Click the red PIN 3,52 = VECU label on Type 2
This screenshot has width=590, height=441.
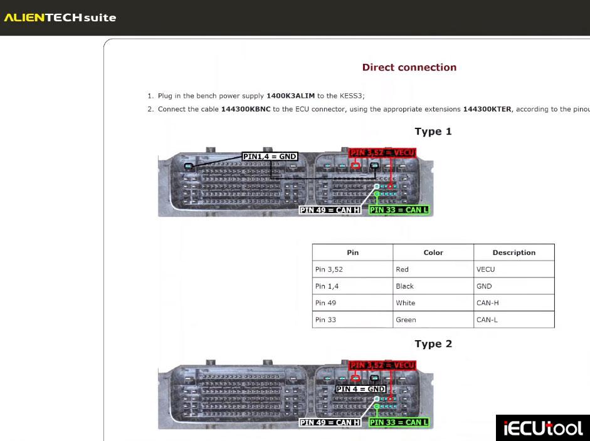tap(382, 365)
